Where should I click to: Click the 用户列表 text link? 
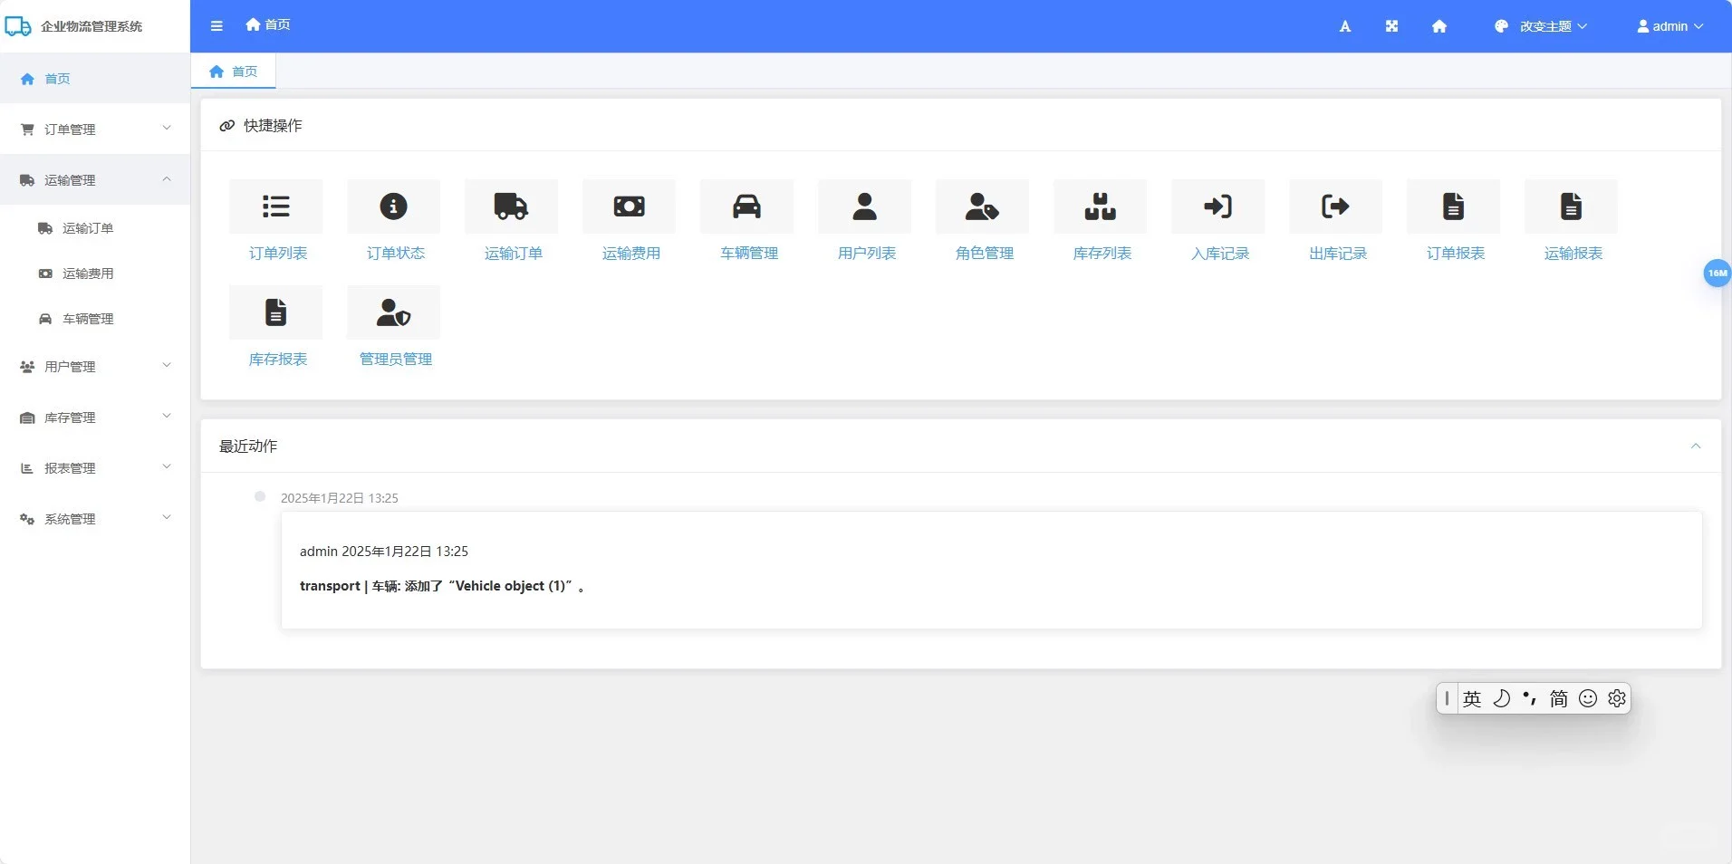867,254
